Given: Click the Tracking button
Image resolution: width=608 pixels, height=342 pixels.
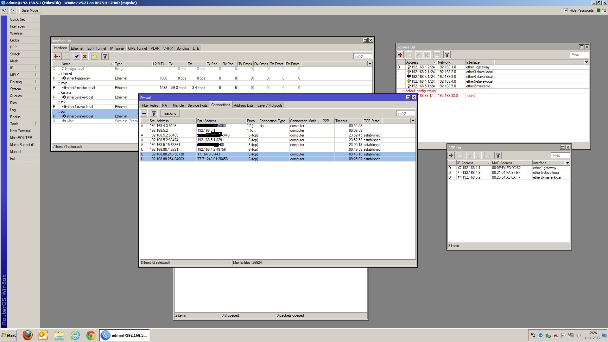Looking at the screenshot, I should 169,113.
